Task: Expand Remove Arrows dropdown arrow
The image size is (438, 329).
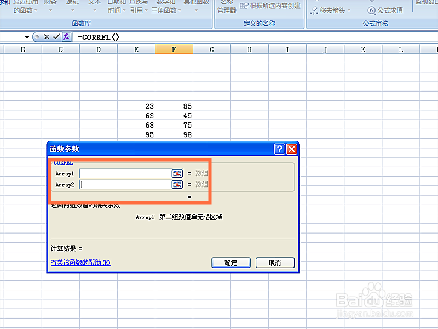Action: tap(349, 10)
